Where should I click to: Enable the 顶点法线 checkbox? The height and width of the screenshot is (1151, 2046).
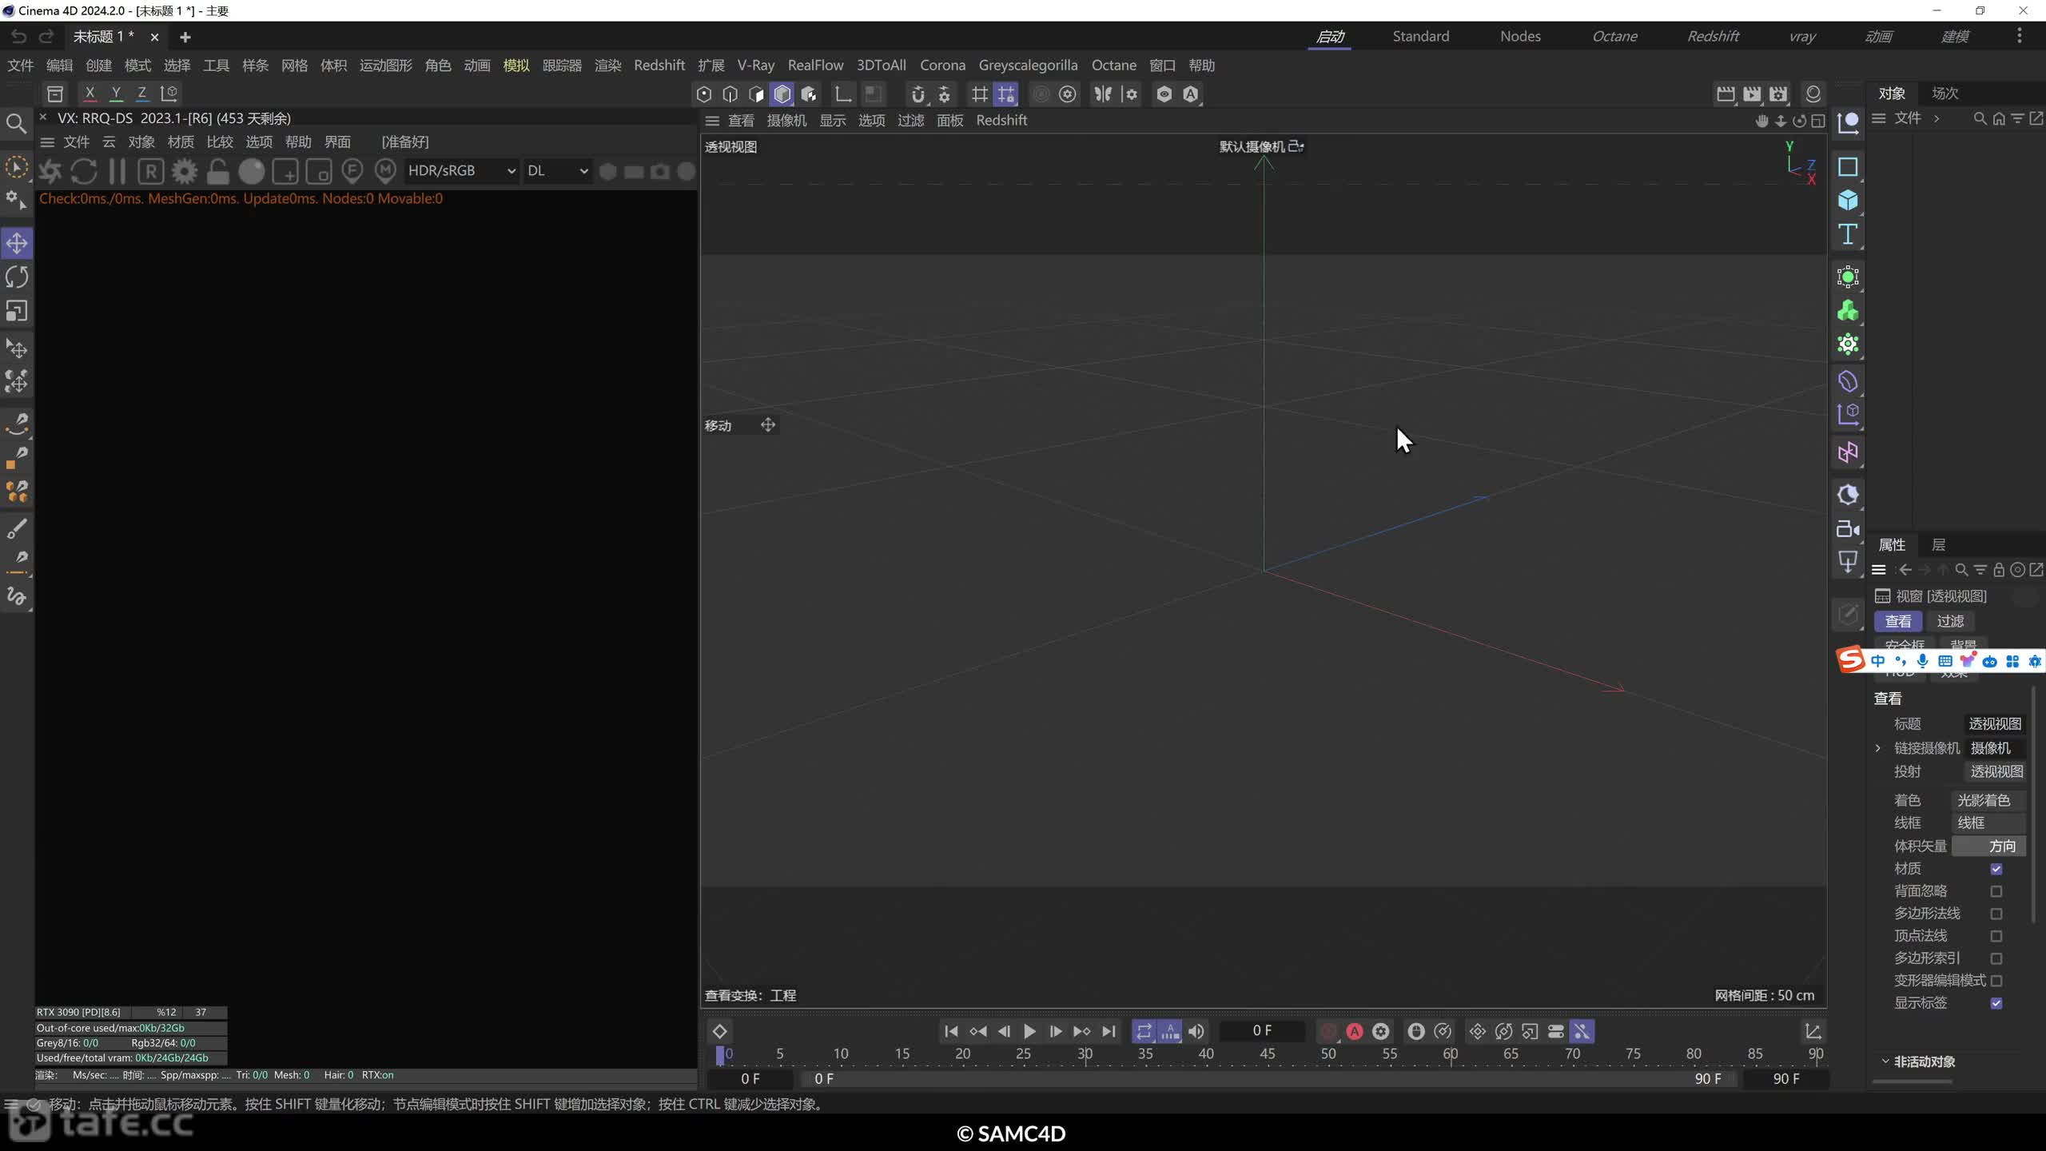pyautogui.click(x=1996, y=936)
